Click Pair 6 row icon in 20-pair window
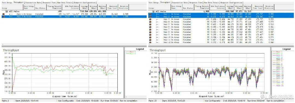The height and width of the screenshot is (103, 295). [150, 27]
